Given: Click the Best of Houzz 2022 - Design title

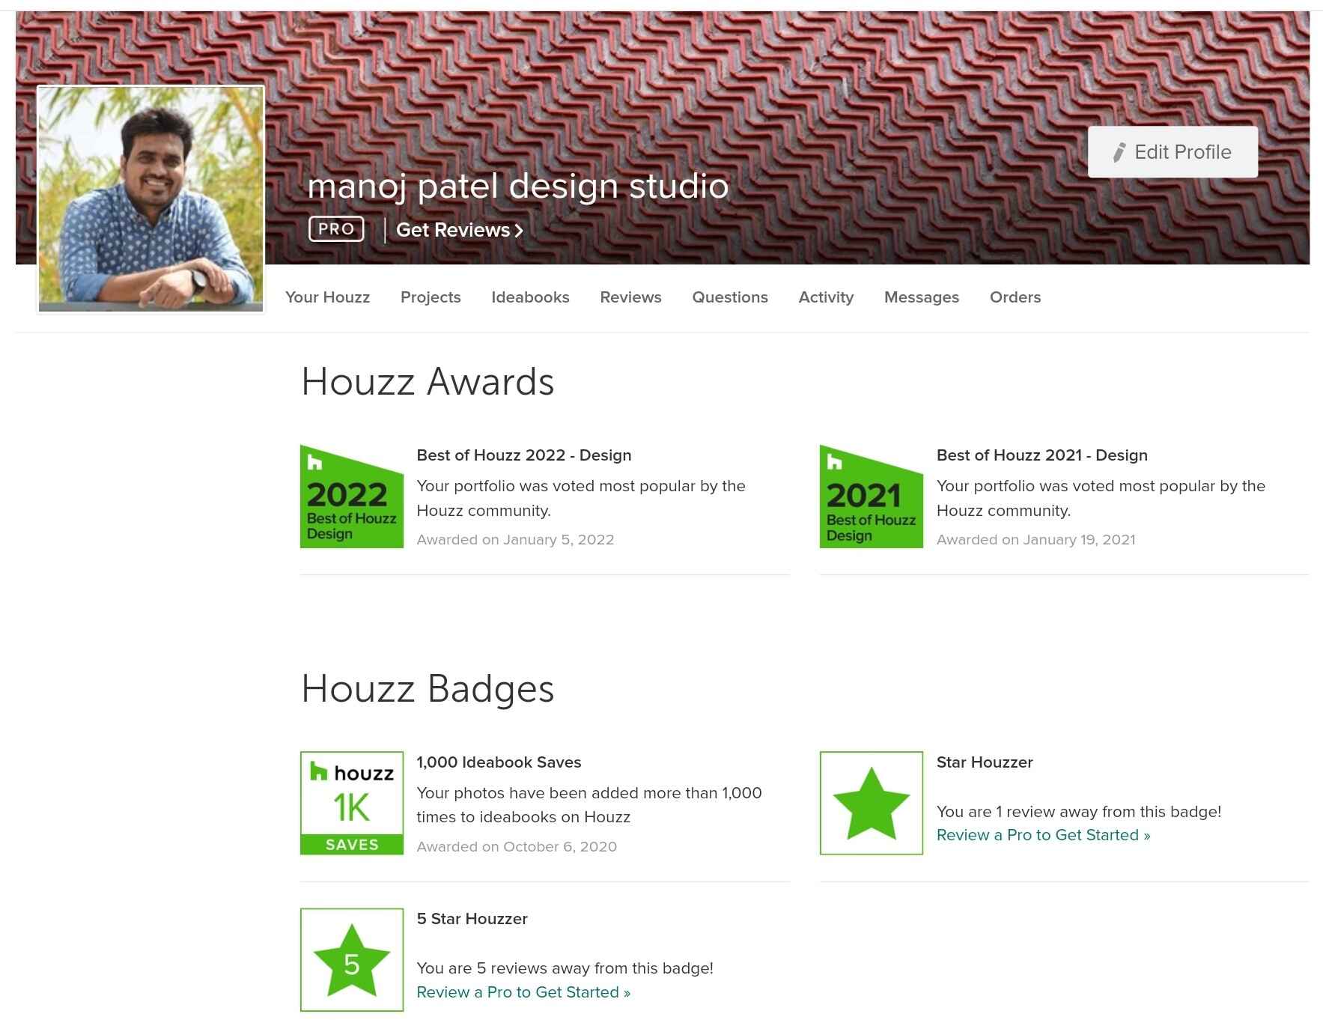Looking at the screenshot, I should click(524, 455).
